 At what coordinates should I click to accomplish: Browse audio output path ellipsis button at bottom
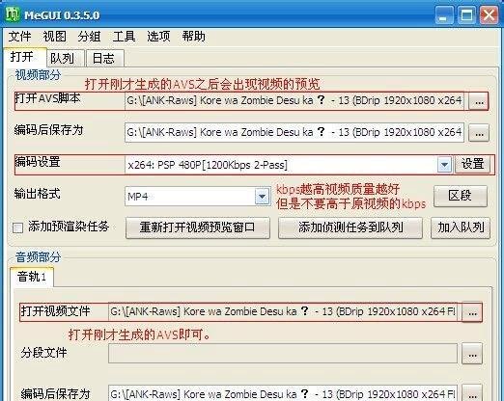[472, 393]
